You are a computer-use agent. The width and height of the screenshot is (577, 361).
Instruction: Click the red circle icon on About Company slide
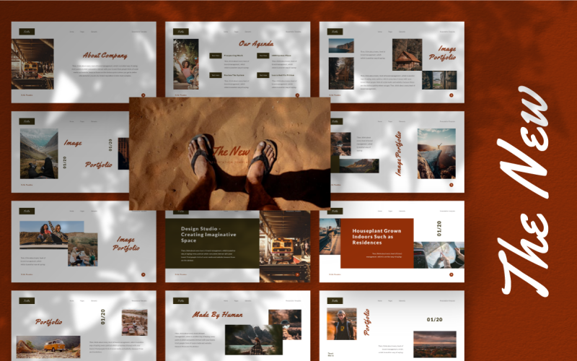click(x=143, y=95)
